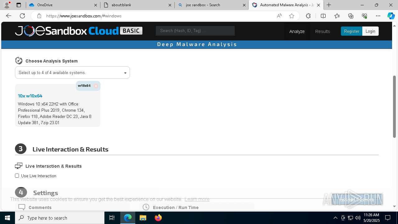This screenshot has width=398, height=224.
Task: Open the Split screen icon
Action: click(323, 16)
